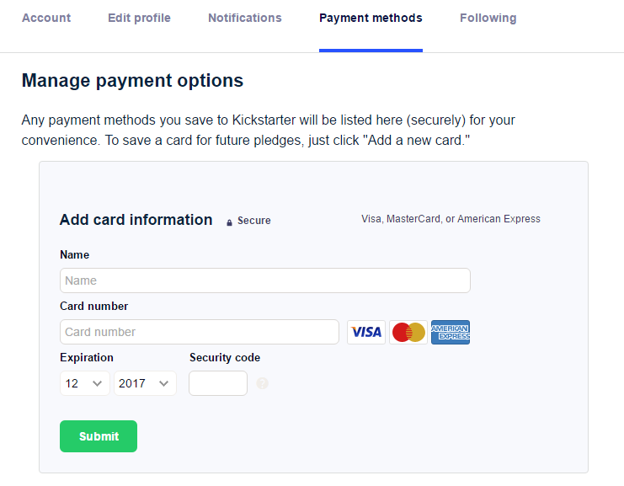Click the Secure padlock icon
This screenshot has width=624, height=486.
click(x=229, y=222)
